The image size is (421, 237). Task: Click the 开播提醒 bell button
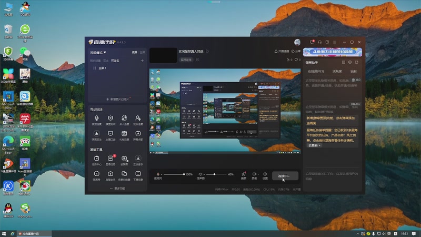(282, 51)
